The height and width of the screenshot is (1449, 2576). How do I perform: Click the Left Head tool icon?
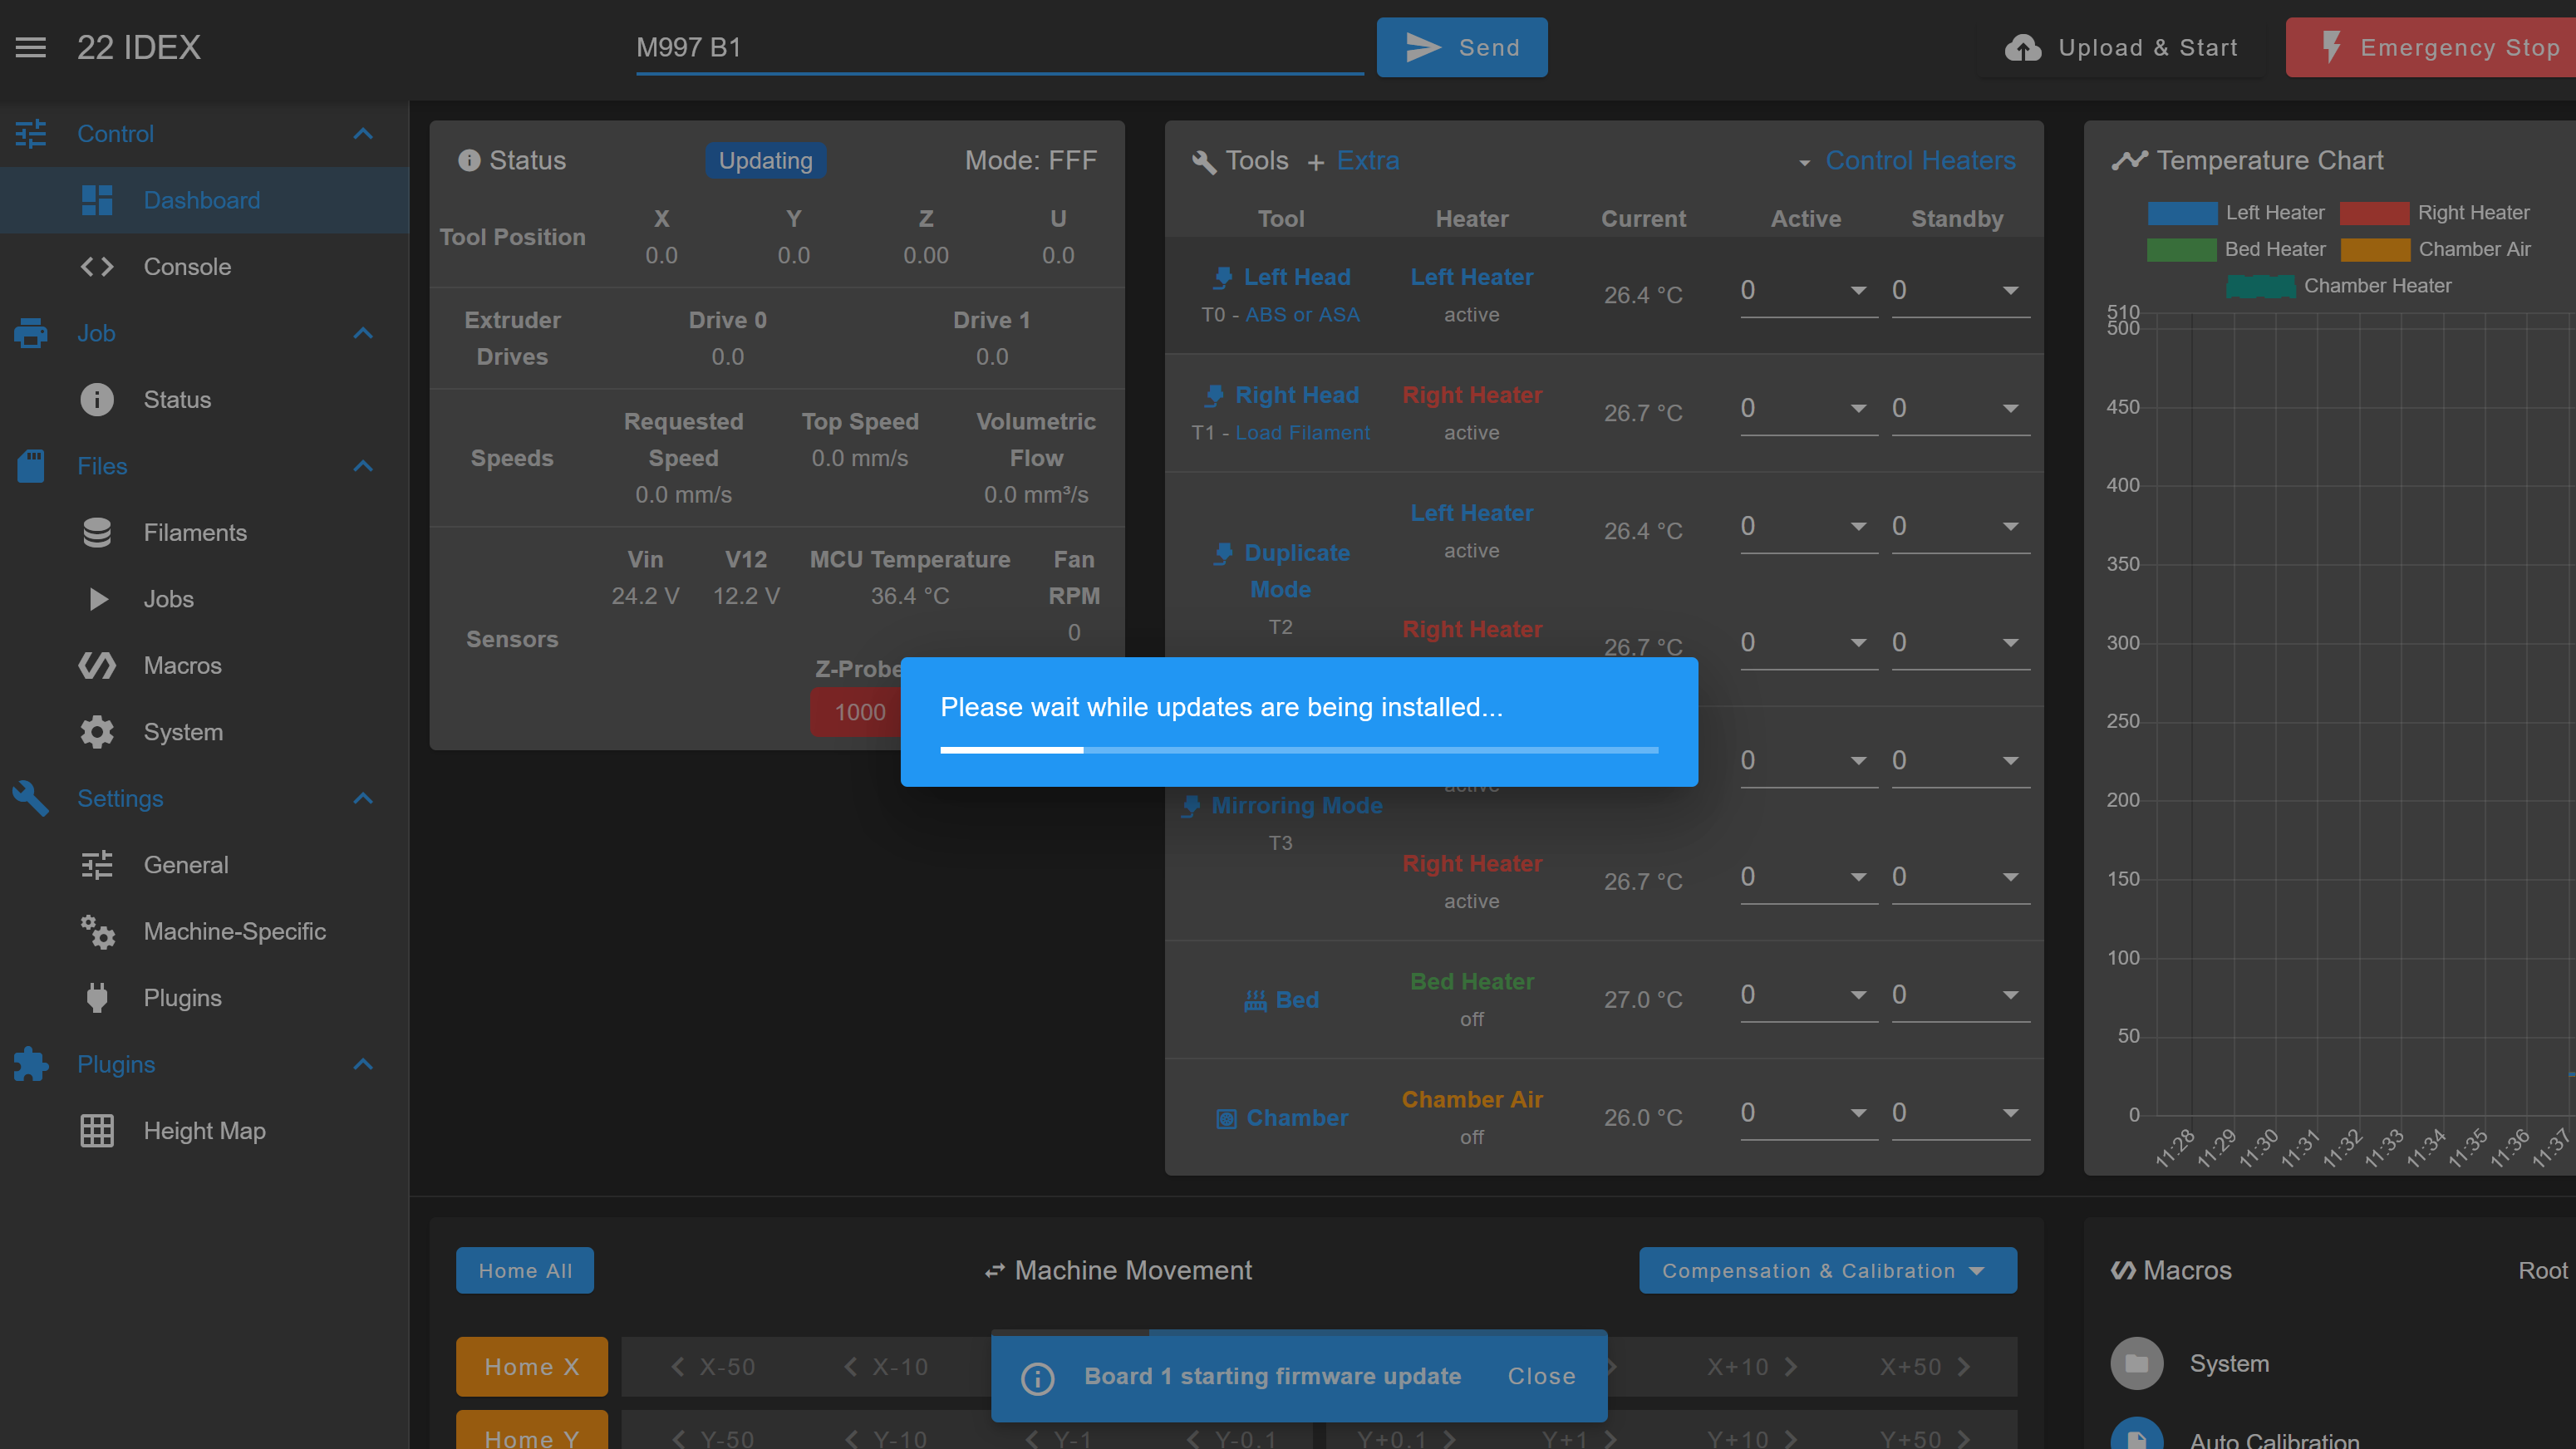click(1222, 277)
